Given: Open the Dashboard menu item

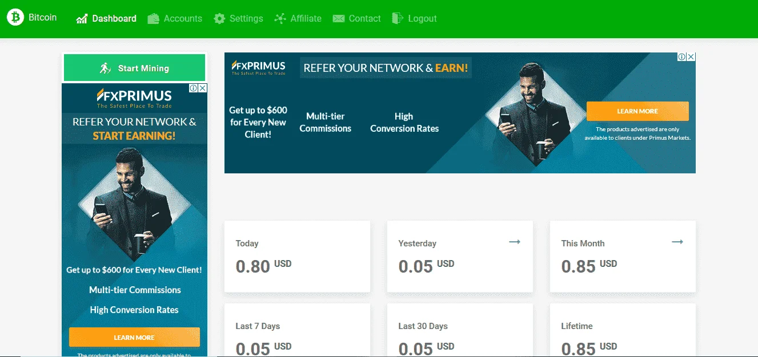Looking at the screenshot, I should pyautogui.click(x=106, y=19).
